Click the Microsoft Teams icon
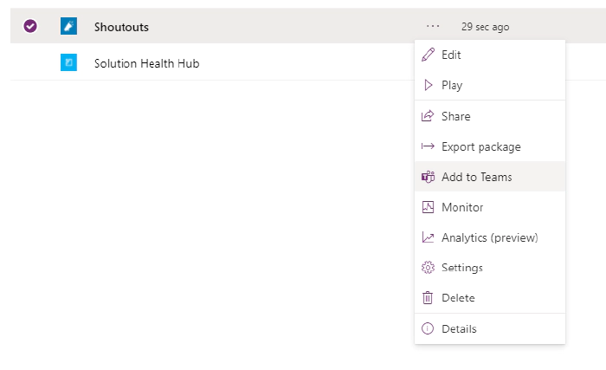Screen dimensions: 606x370 (x=428, y=177)
